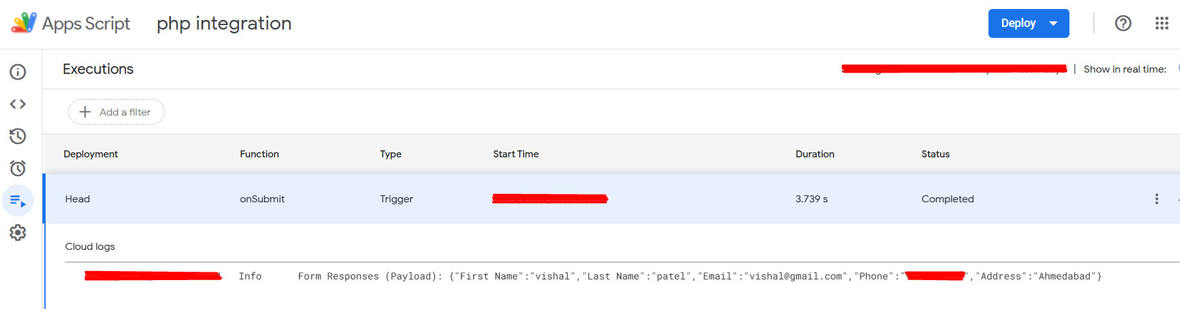1180x309 pixels.
Task: Open the Overview info icon in sidebar
Action: pos(18,72)
